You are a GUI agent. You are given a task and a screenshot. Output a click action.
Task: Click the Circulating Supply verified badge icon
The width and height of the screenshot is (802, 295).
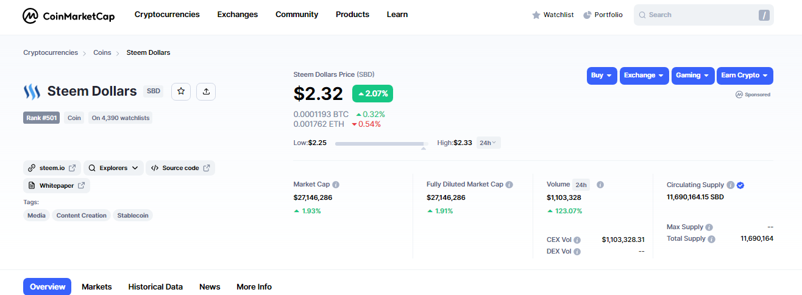coord(740,185)
